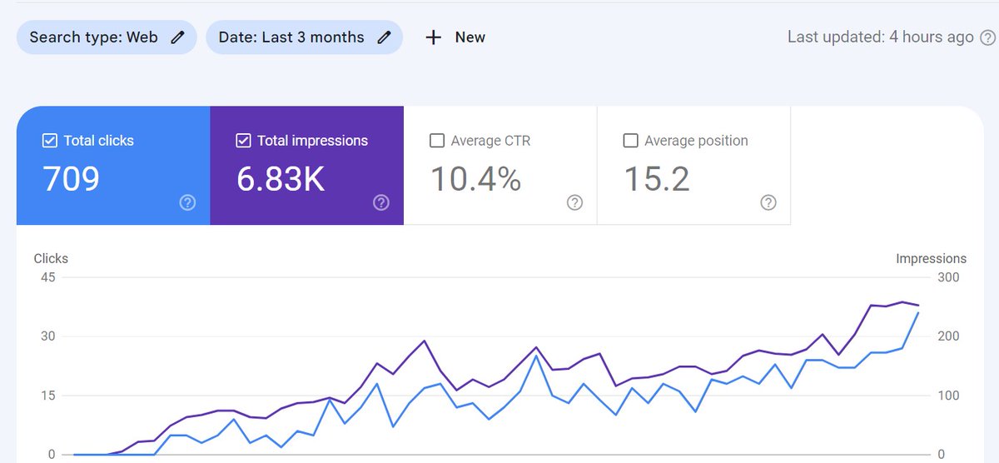Click the 45 clicks axis tick
The width and height of the screenshot is (999, 463).
coord(47,277)
